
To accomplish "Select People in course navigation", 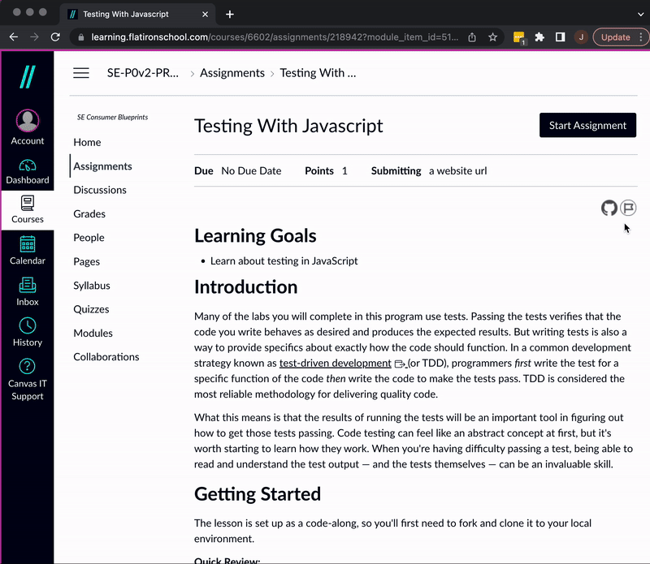I will 89,238.
